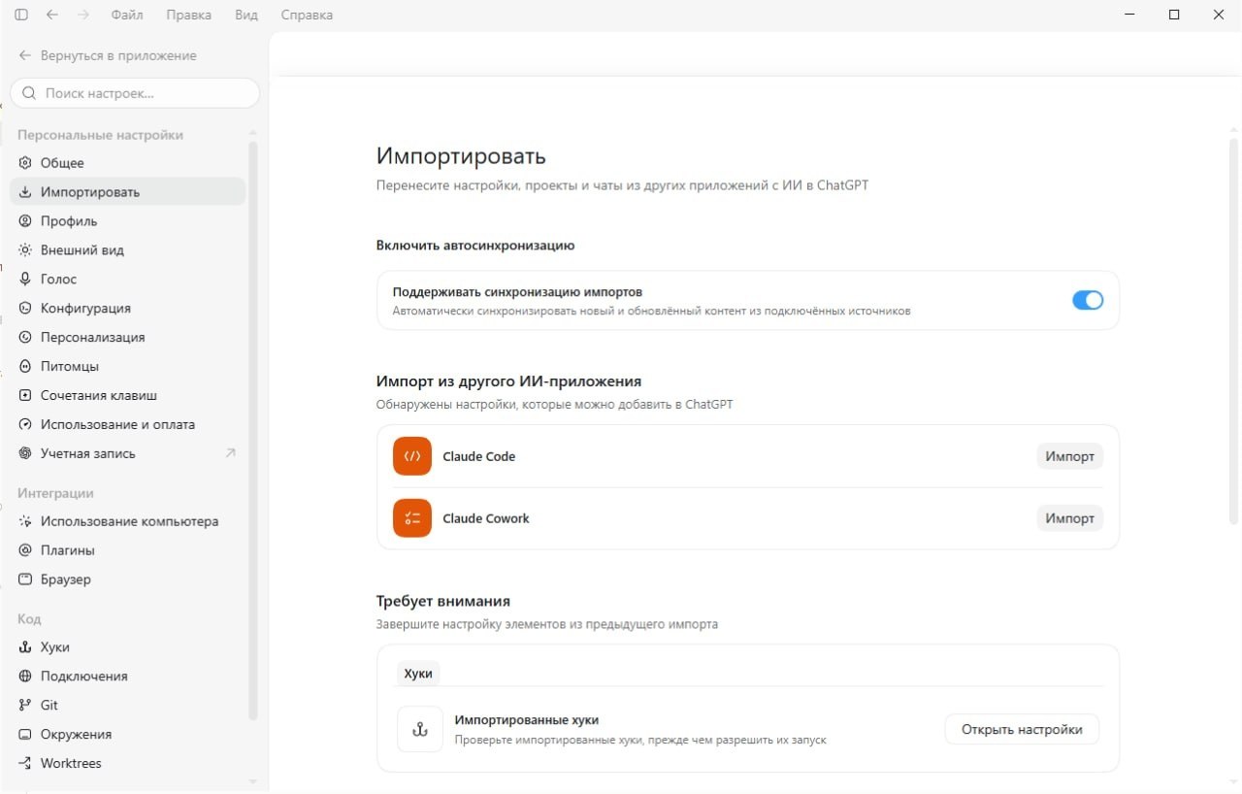Click the Включить автосинхронизацию section heading
The image size is (1242, 794).
pos(475,246)
